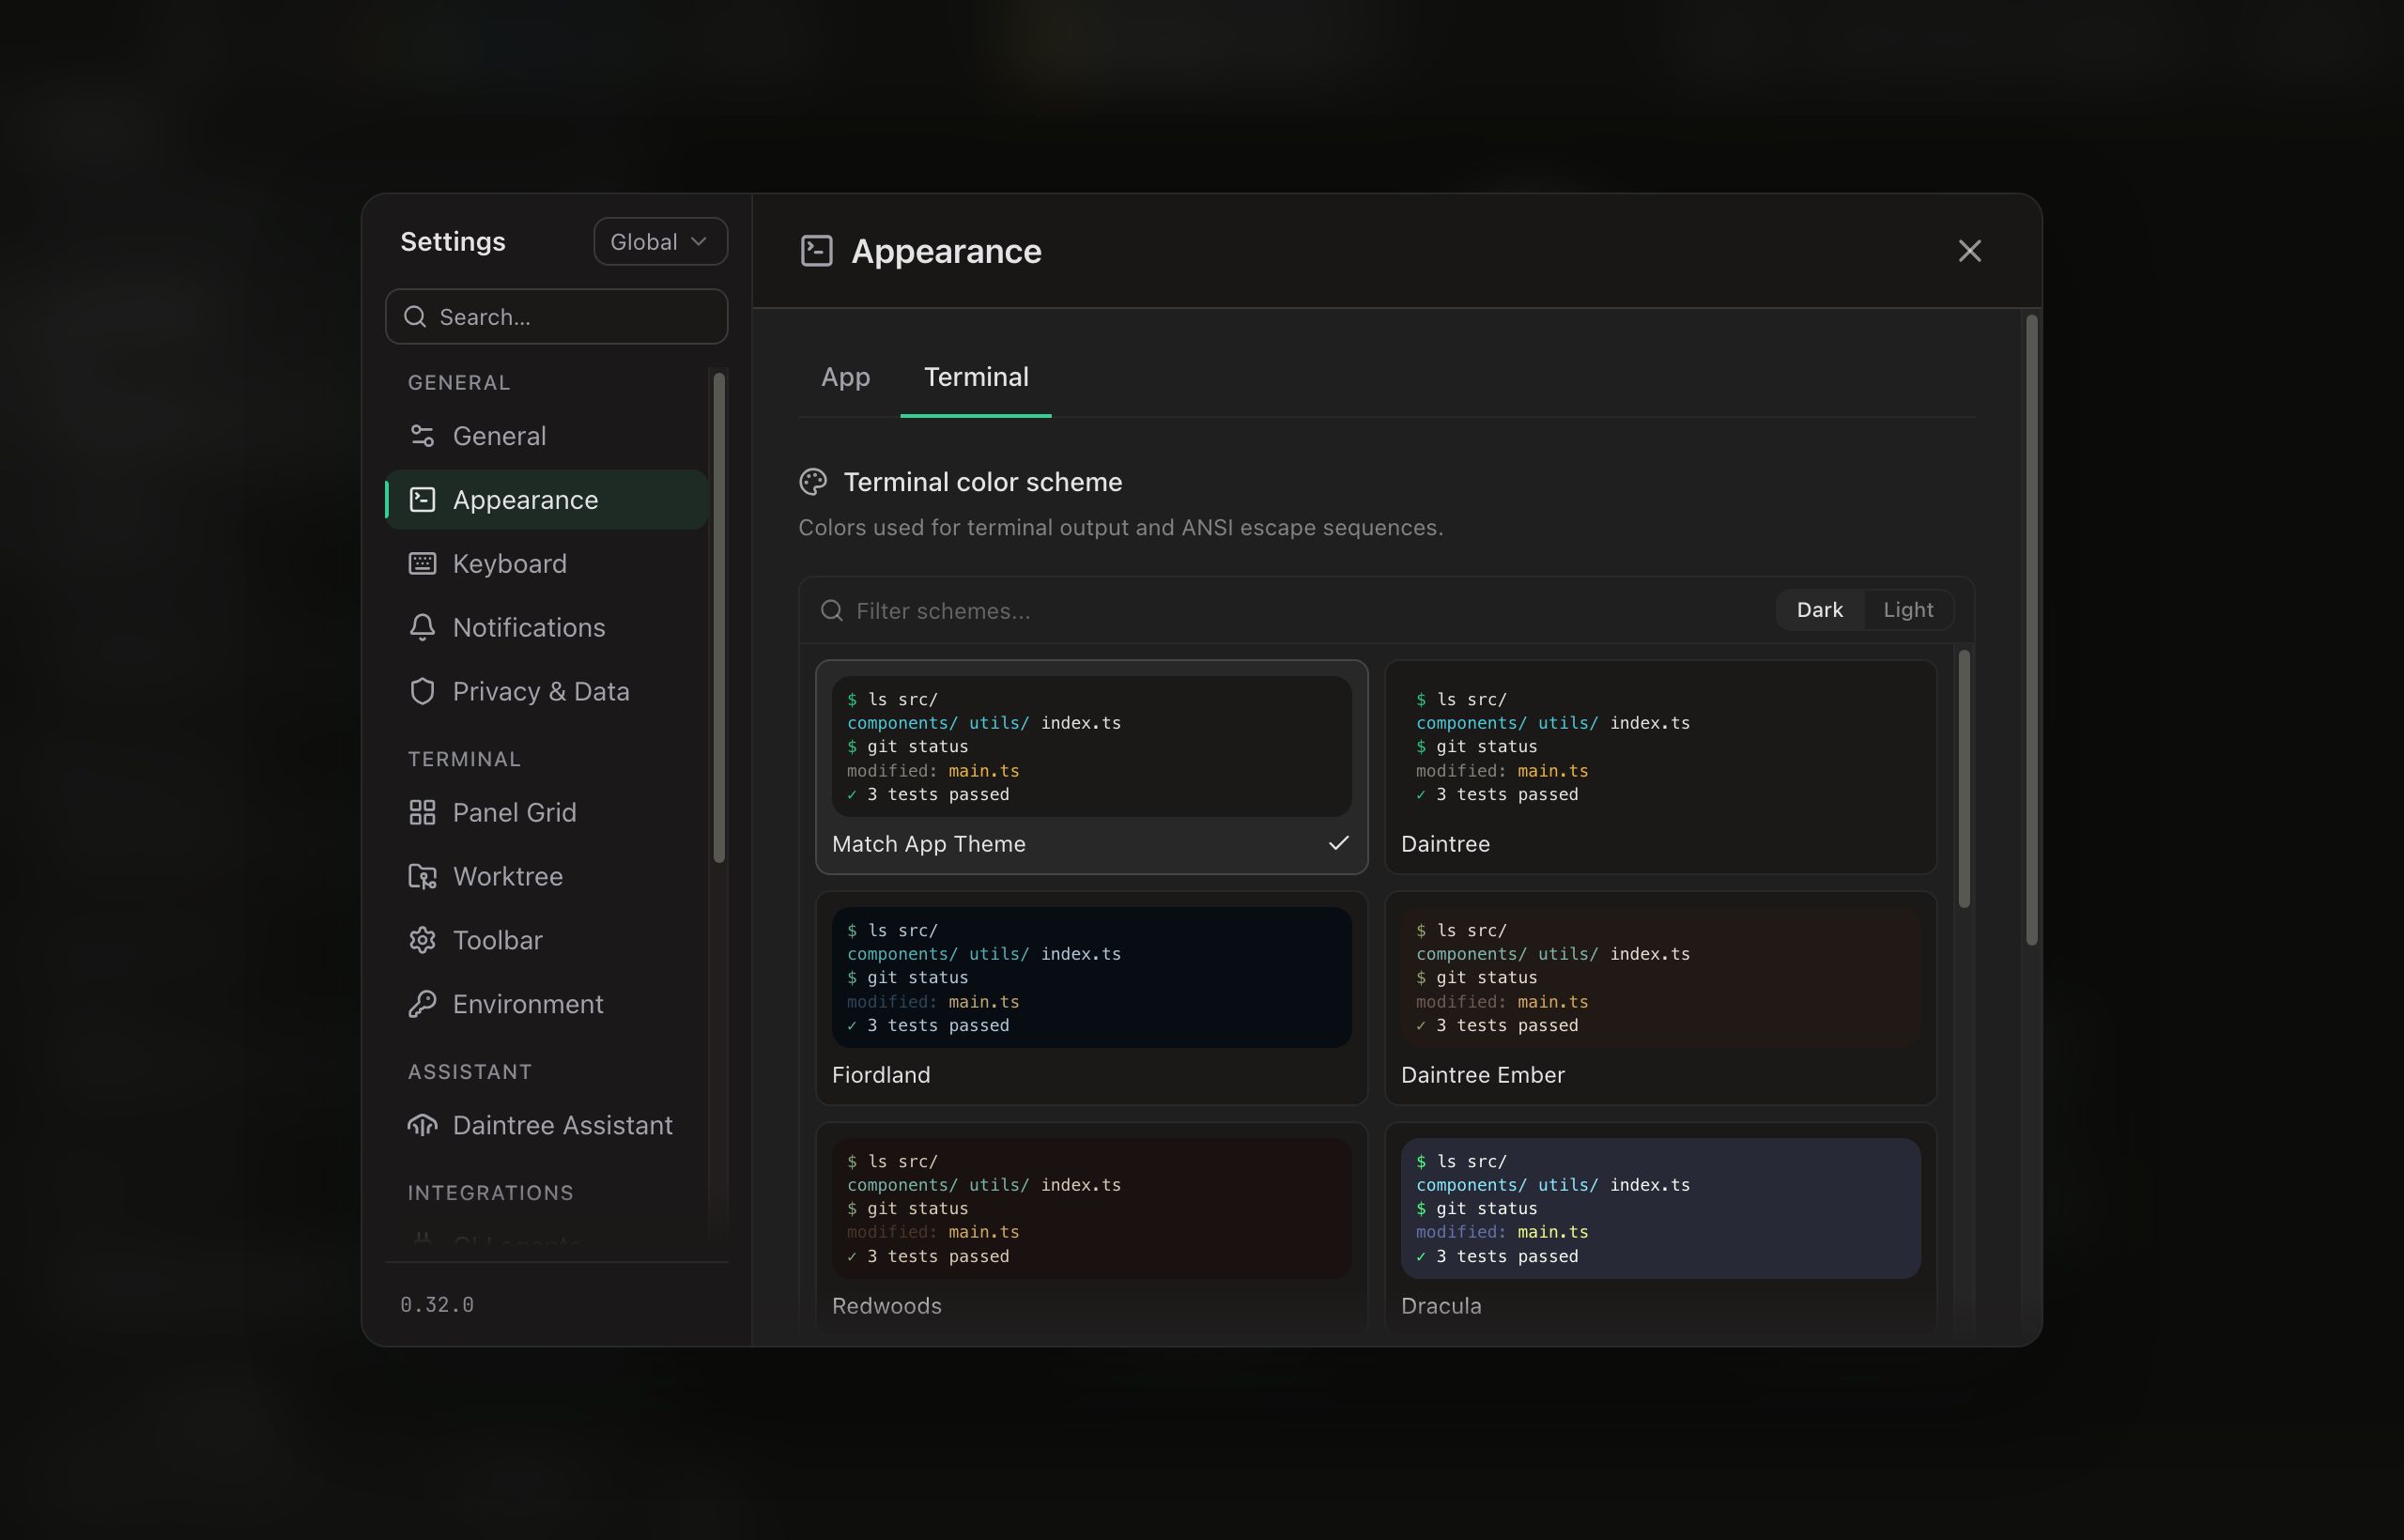
Task: Click the General sliders icon in sidebar
Action: [x=422, y=436]
